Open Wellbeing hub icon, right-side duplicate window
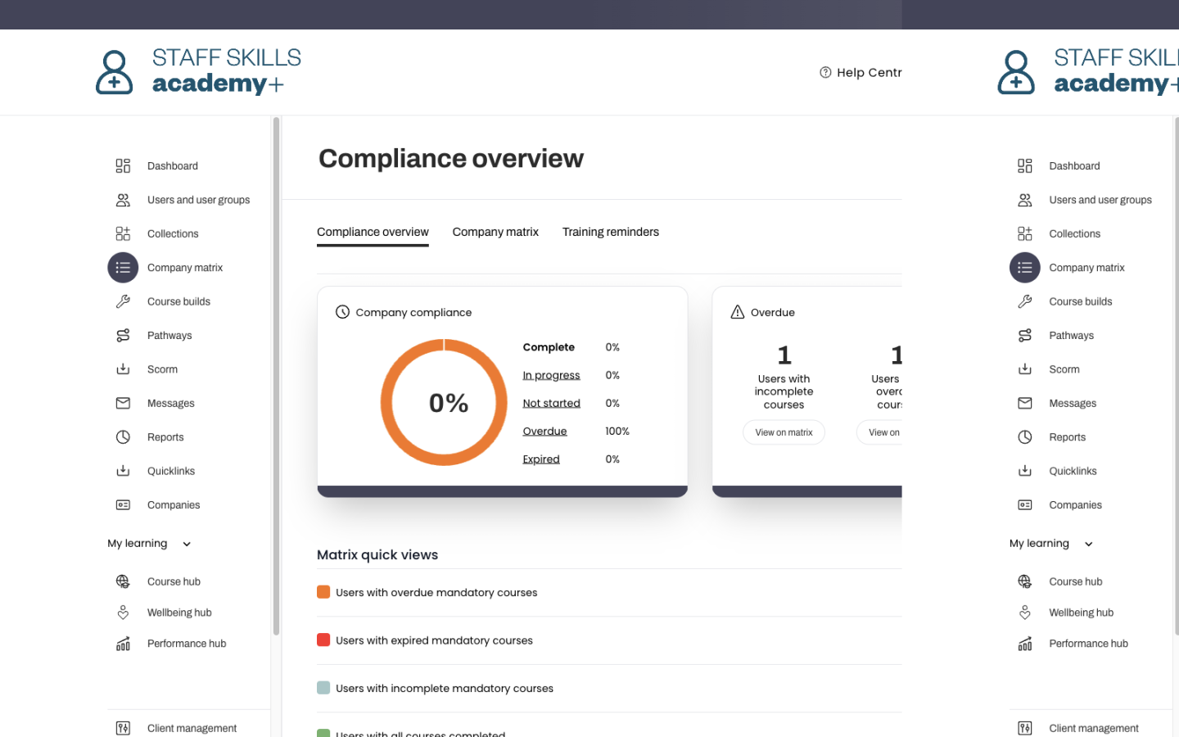The height and width of the screenshot is (737, 1179). [x=1025, y=613]
